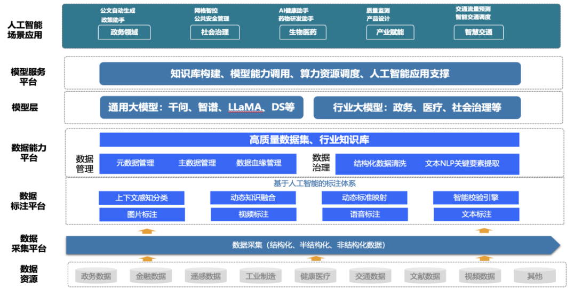Open the 智慧交通 scenario box

(x=479, y=32)
